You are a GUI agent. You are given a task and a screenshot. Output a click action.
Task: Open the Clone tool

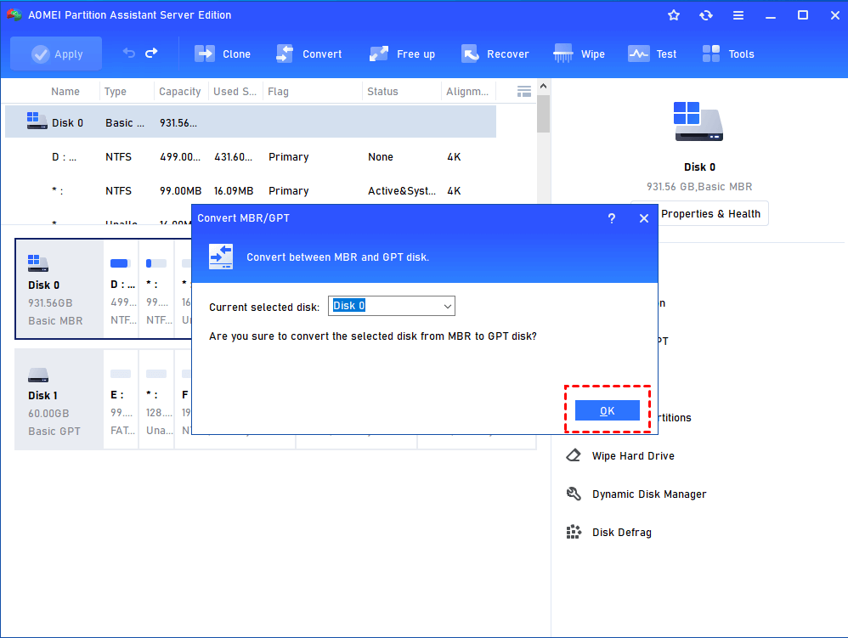tap(223, 54)
